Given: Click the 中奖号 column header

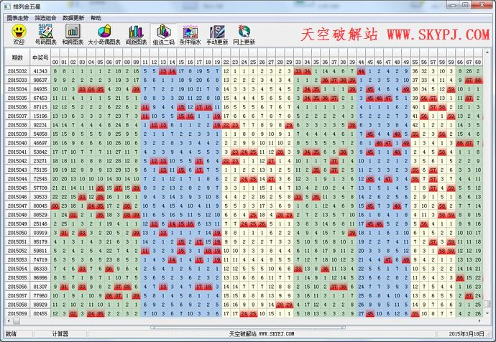Looking at the screenshot, I should (40, 57).
